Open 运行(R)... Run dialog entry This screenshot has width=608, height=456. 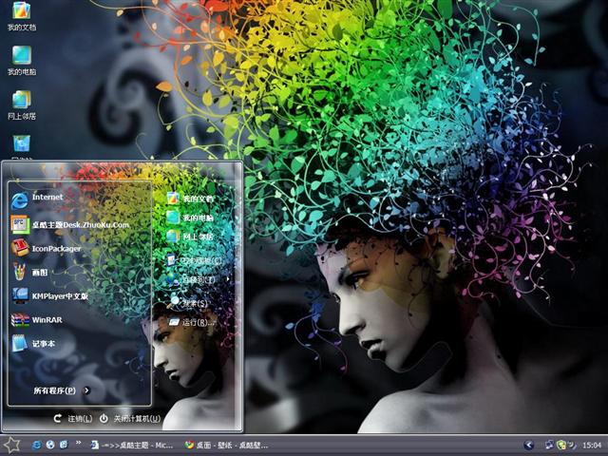tap(191, 321)
